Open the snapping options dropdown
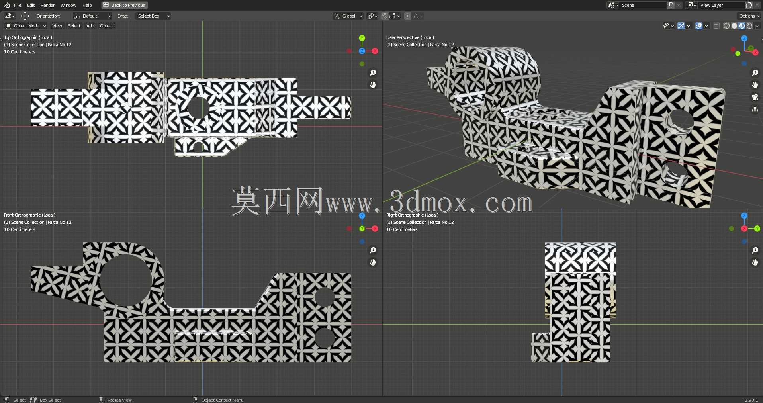 click(x=395, y=16)
